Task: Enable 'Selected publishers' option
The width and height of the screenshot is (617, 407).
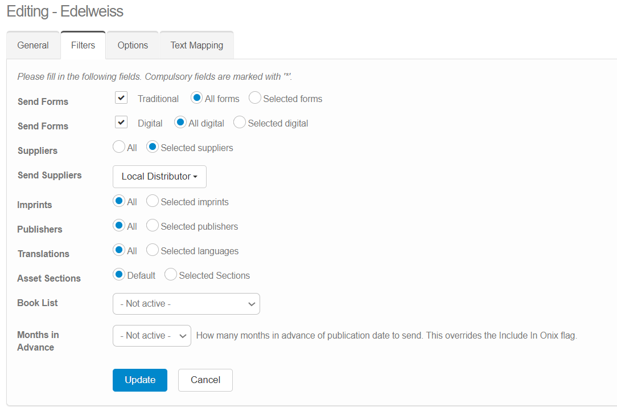Action: pyautogui.click(x=152, y=225)
